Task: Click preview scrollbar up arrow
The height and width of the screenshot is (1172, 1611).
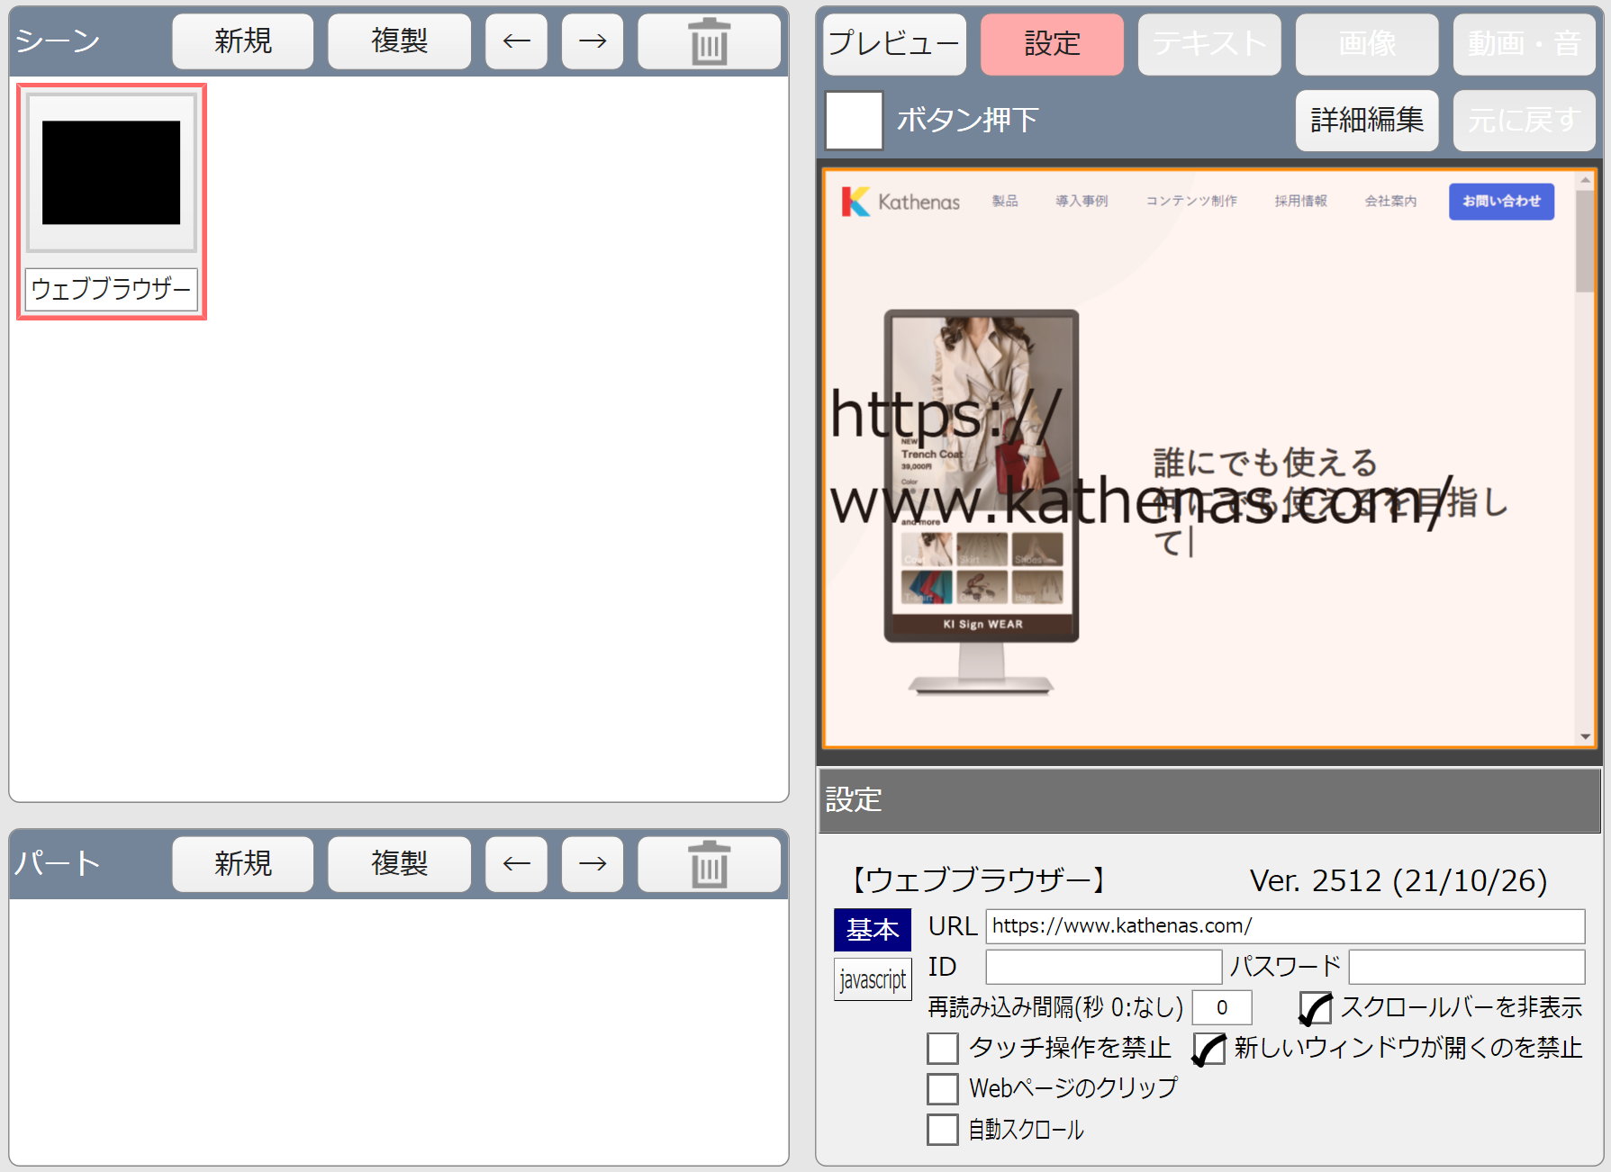Action: (x=1585, y=181)
